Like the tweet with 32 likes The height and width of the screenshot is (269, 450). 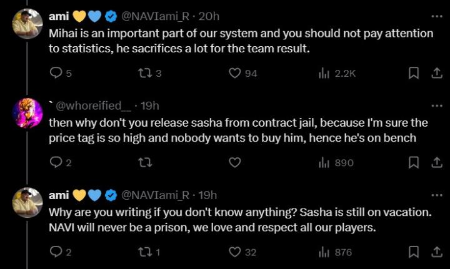(x=235, y=252)
